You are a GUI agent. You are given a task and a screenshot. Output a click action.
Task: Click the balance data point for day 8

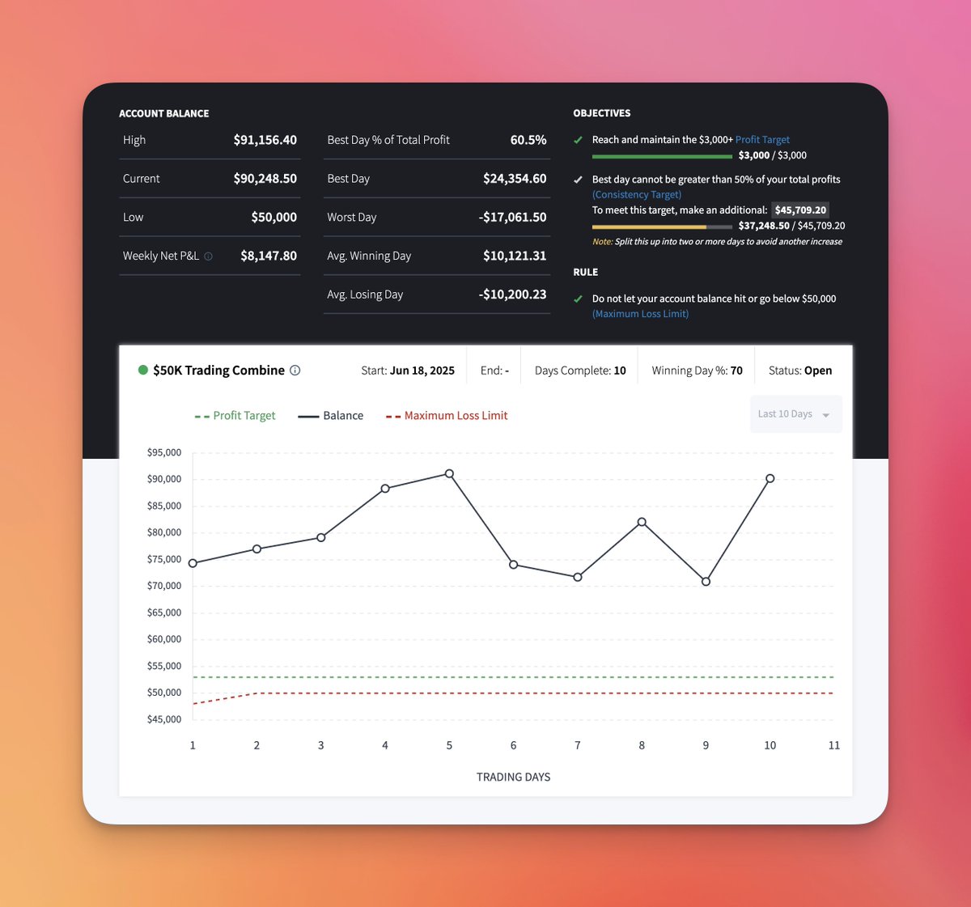[x=642, y=522]
